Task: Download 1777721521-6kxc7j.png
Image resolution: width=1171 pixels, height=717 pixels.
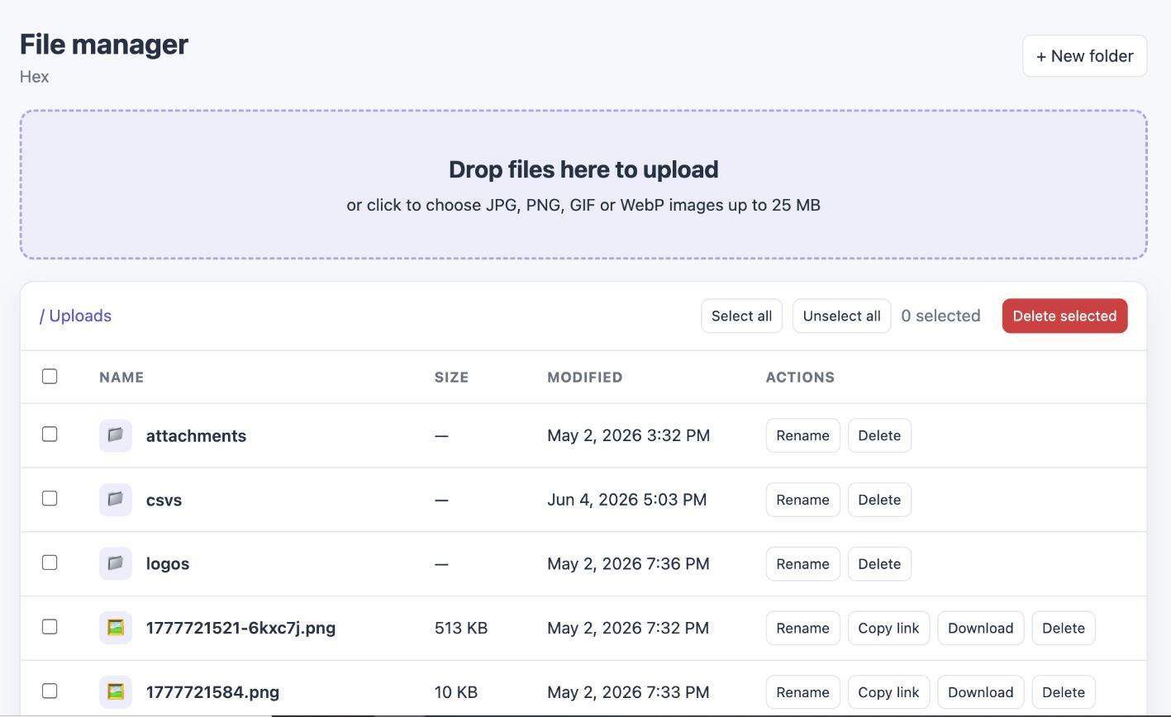Action: click(x=980, y=628)
